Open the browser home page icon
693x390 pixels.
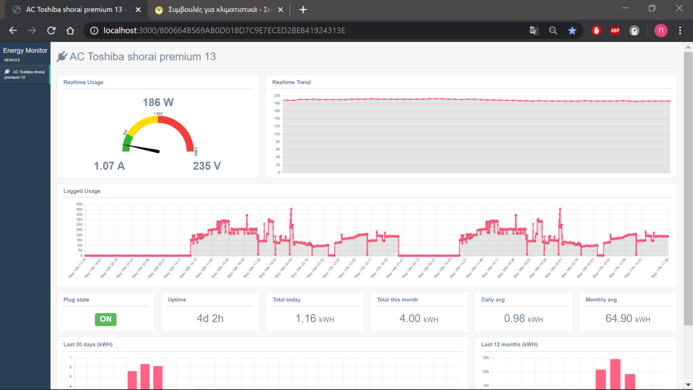pyautogui.click(x=70, y=31)
